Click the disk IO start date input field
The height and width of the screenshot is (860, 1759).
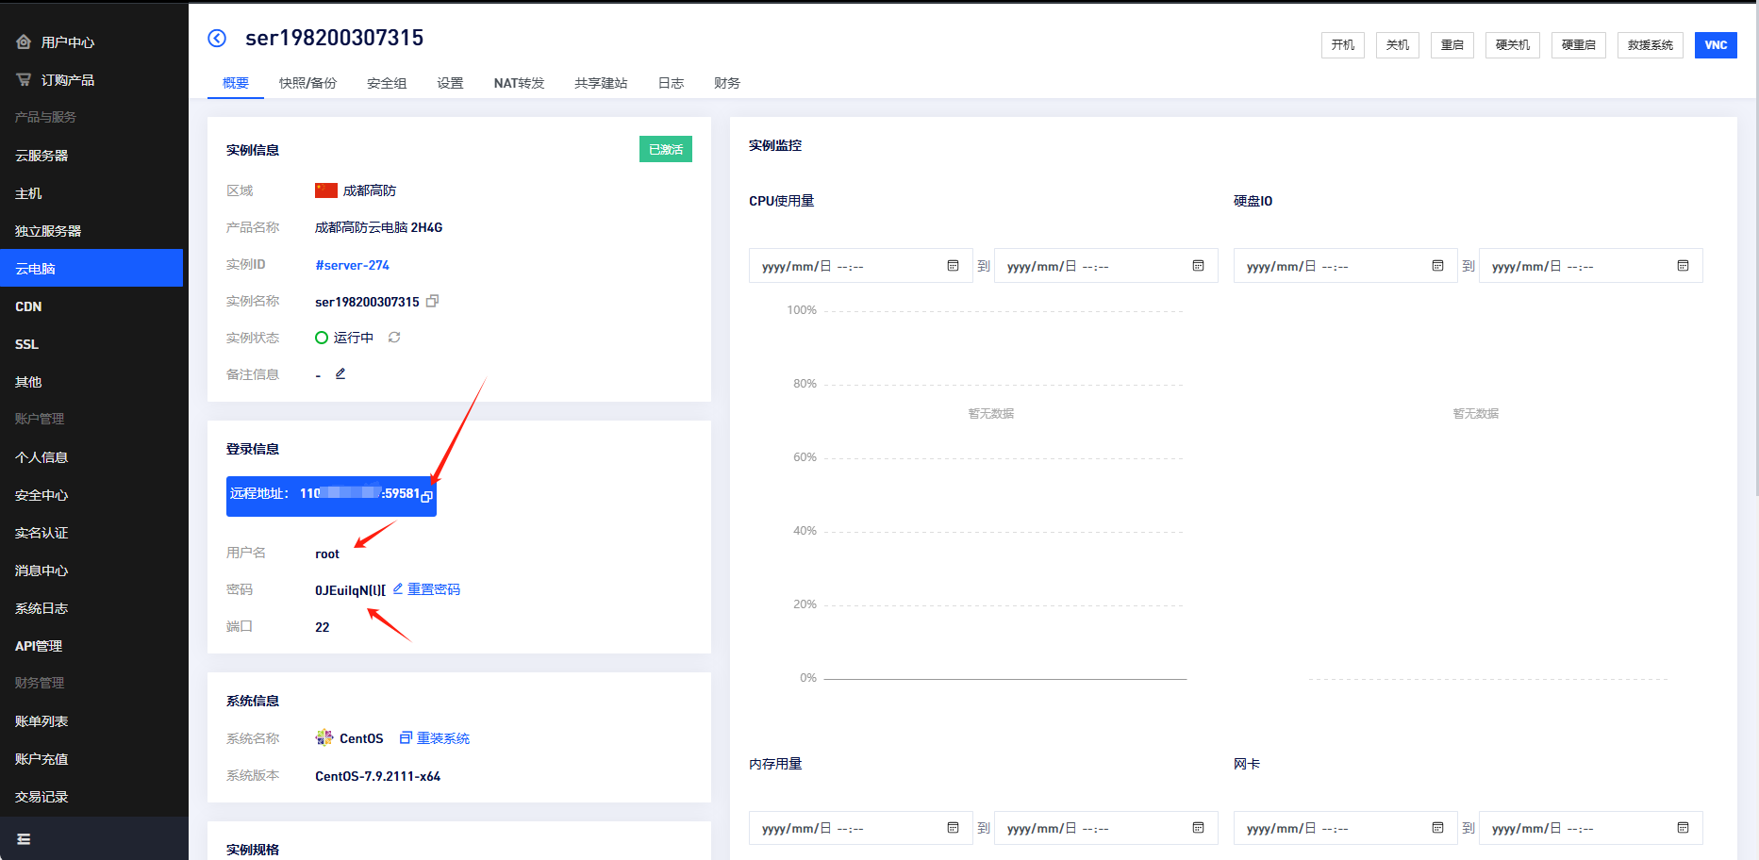coord(1330,267)
